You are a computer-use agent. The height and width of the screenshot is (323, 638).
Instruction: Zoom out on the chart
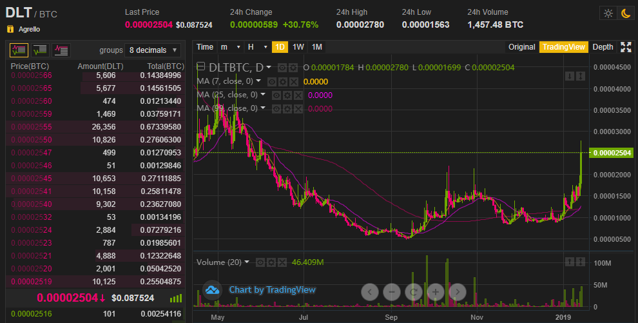point(391,291)
